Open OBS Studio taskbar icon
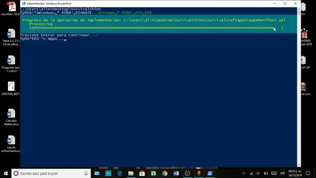Viewport: 316px width, 178px height. tap(188, 174)
